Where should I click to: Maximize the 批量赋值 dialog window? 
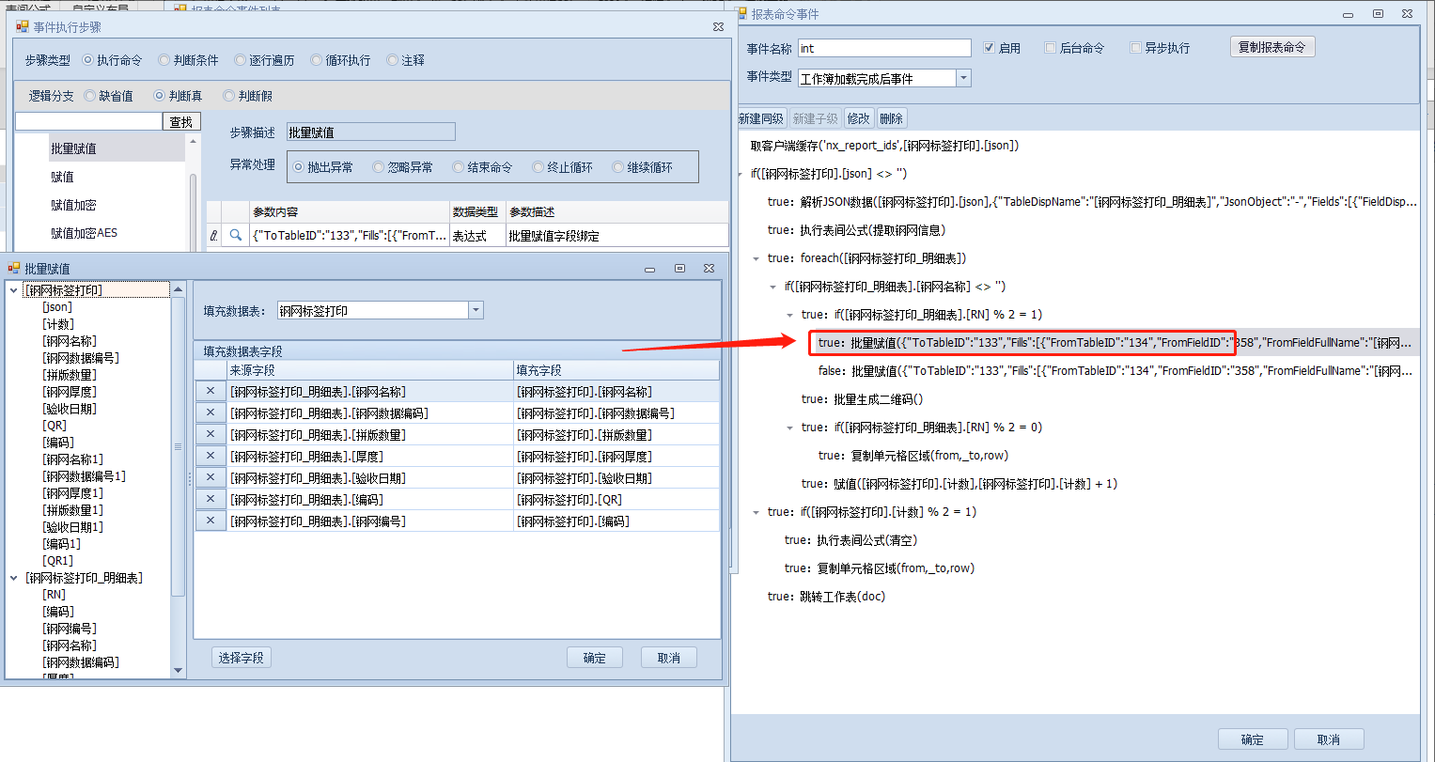[x=679, y=269]
